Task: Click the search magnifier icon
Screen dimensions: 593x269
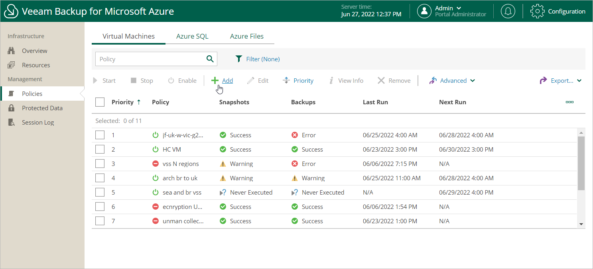Action: (210, 59)
